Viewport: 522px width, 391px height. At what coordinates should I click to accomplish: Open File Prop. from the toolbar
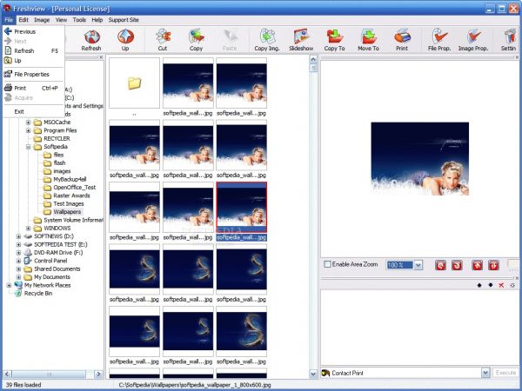(439, 40)
